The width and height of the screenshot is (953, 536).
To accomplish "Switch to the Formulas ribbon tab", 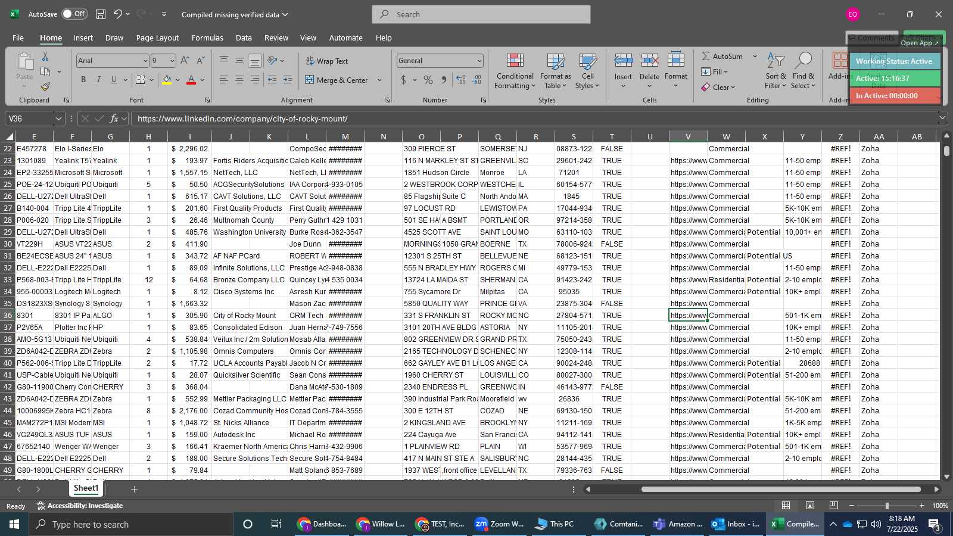I will click(x=207, y=38).
